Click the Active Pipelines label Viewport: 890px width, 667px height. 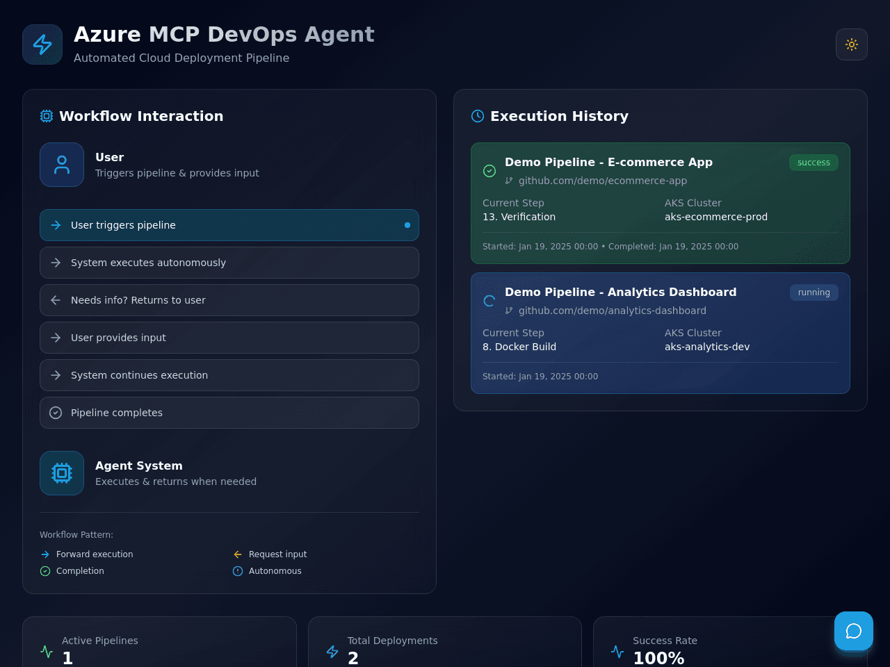[100, 641]
